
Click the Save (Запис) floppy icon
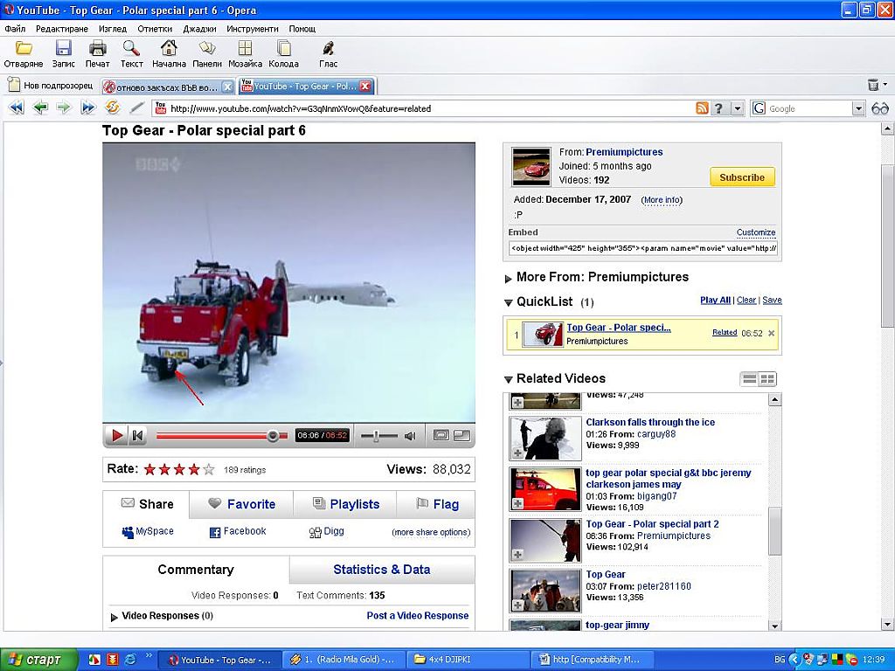[x=63, y=49]
